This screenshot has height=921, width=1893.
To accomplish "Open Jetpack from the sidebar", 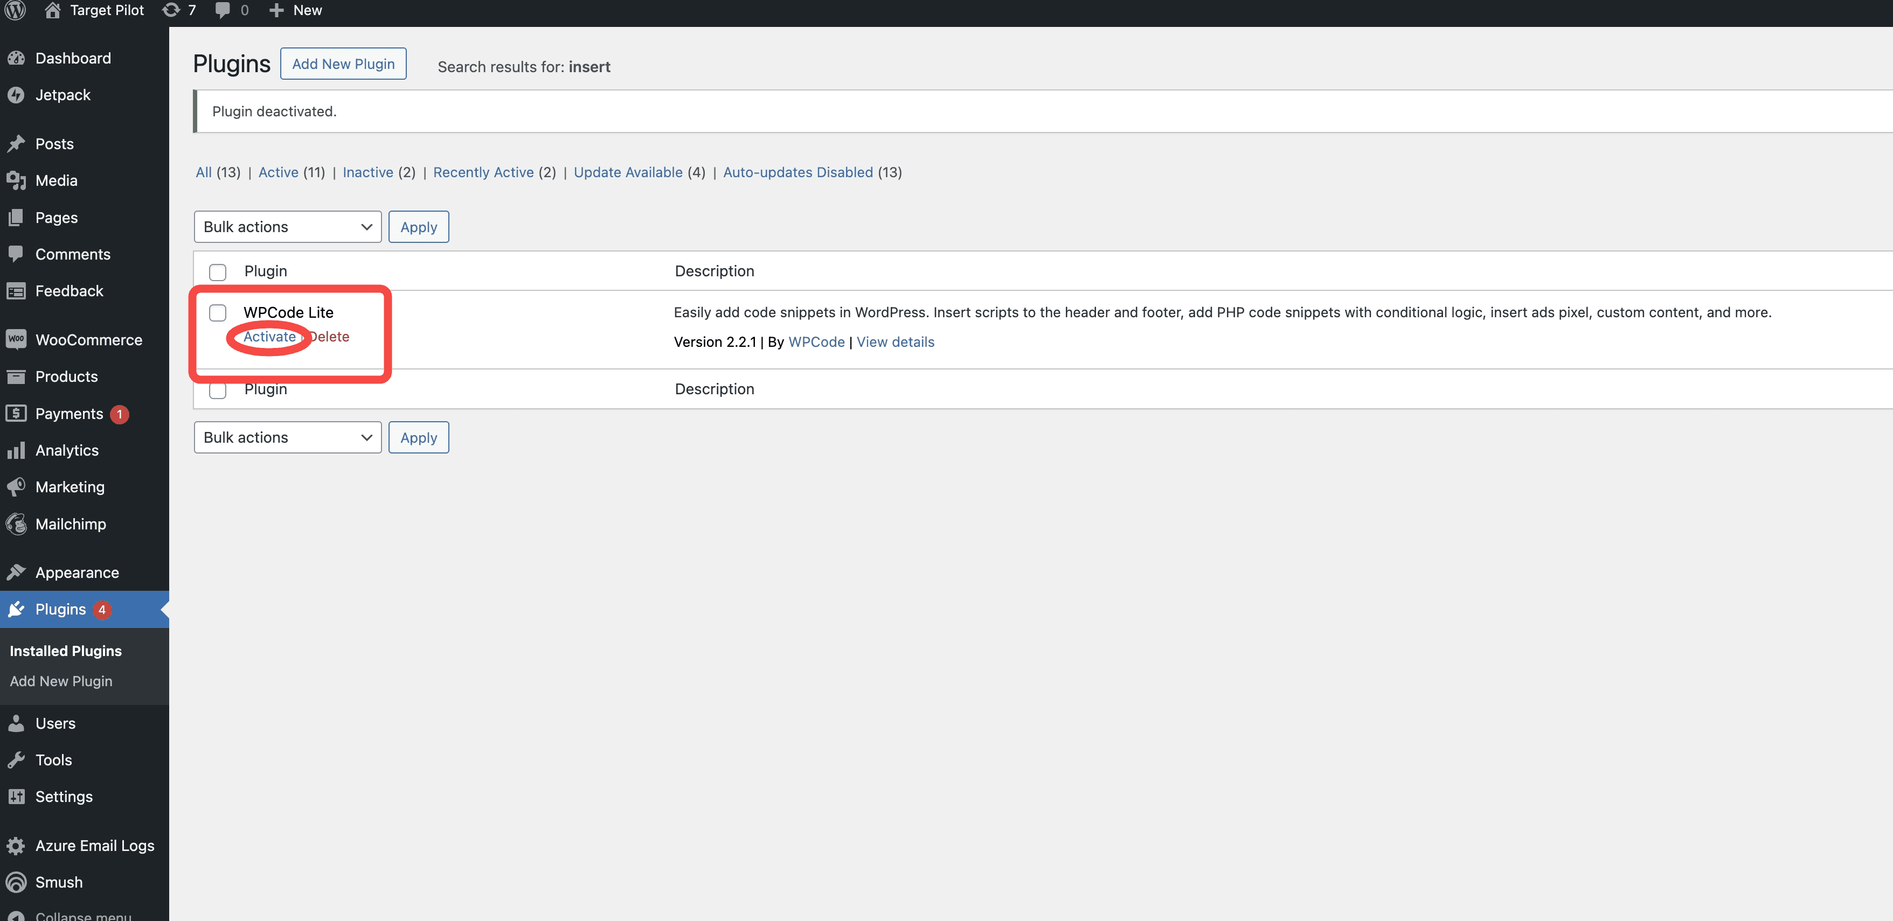I will pos(63,95).
